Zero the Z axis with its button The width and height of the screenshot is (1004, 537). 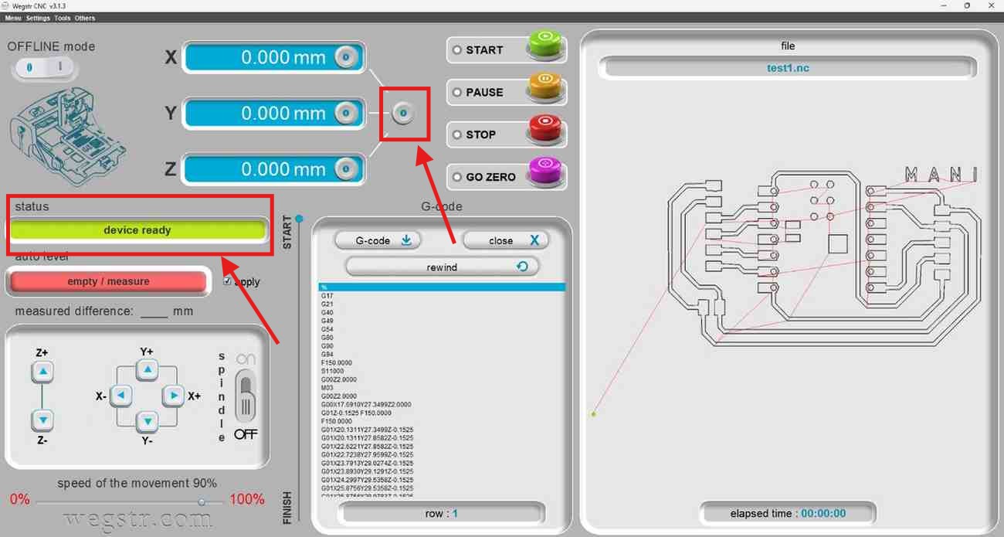[346, 168]
